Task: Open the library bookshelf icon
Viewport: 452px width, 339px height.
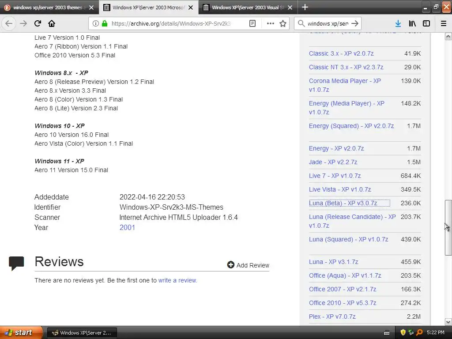Action: tap(412, 23)
